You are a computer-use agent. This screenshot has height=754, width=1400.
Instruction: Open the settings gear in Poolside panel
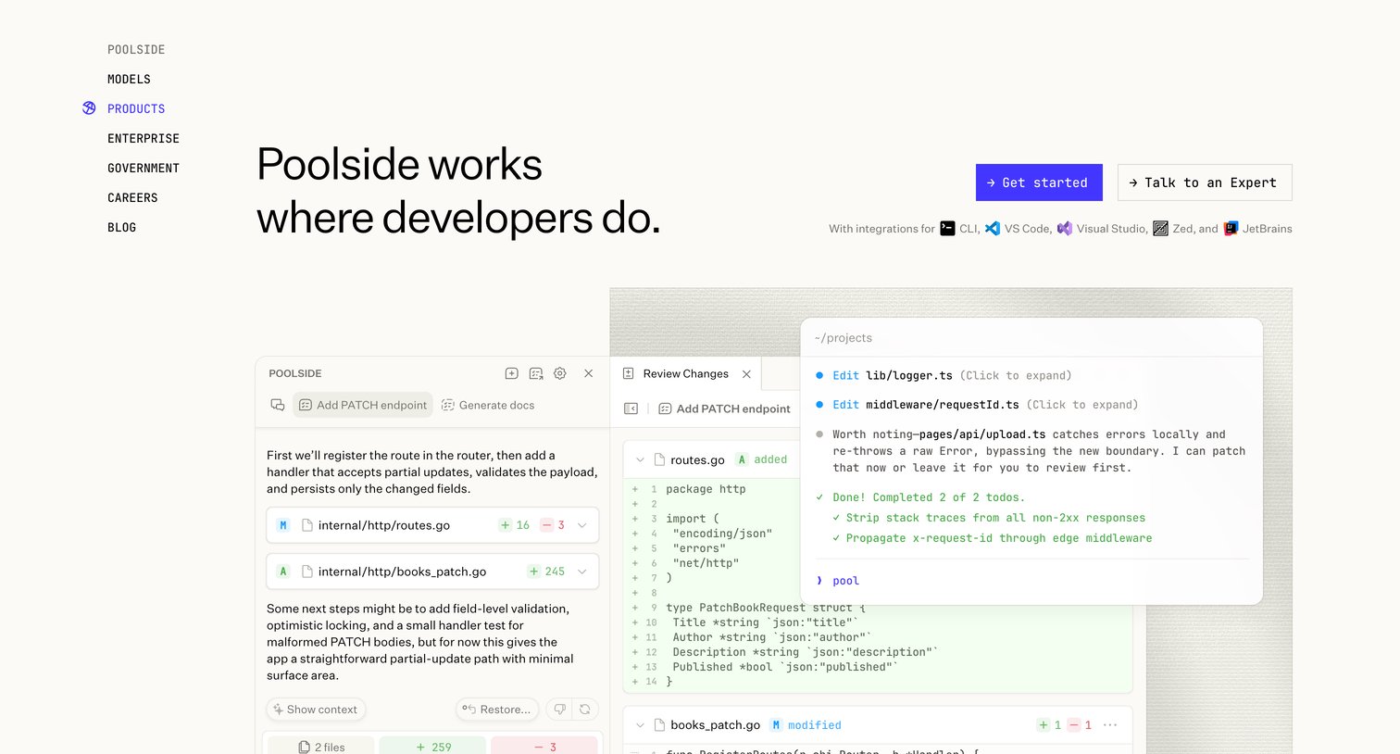[x=560, y=373]
